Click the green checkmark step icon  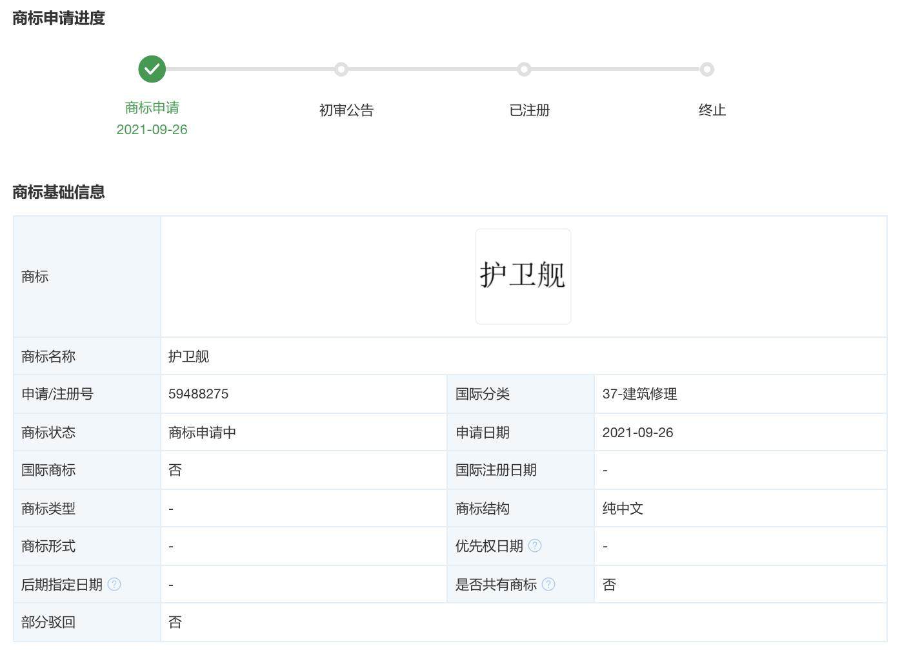tap(152, 69)
